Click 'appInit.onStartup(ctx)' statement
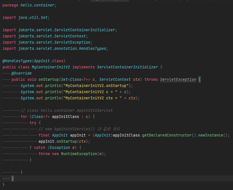This screenshot has width=233, height=190. (63, 141)
